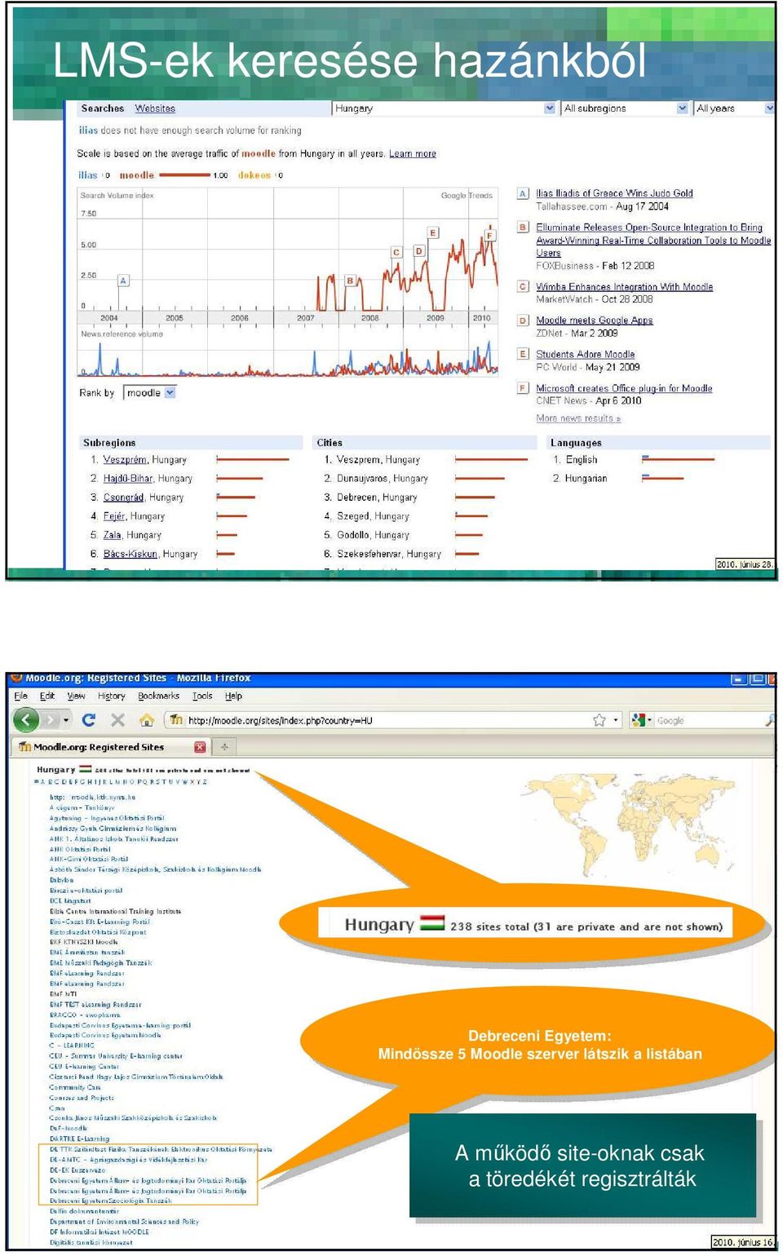Maximize the Firefox window
Viewport: 783px width, 1256px height.
tap(757, 679)
